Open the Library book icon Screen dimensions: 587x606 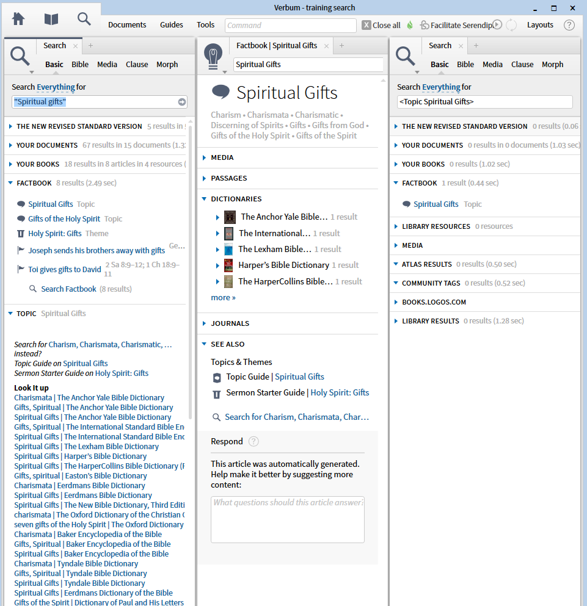[x=51, y=19]
